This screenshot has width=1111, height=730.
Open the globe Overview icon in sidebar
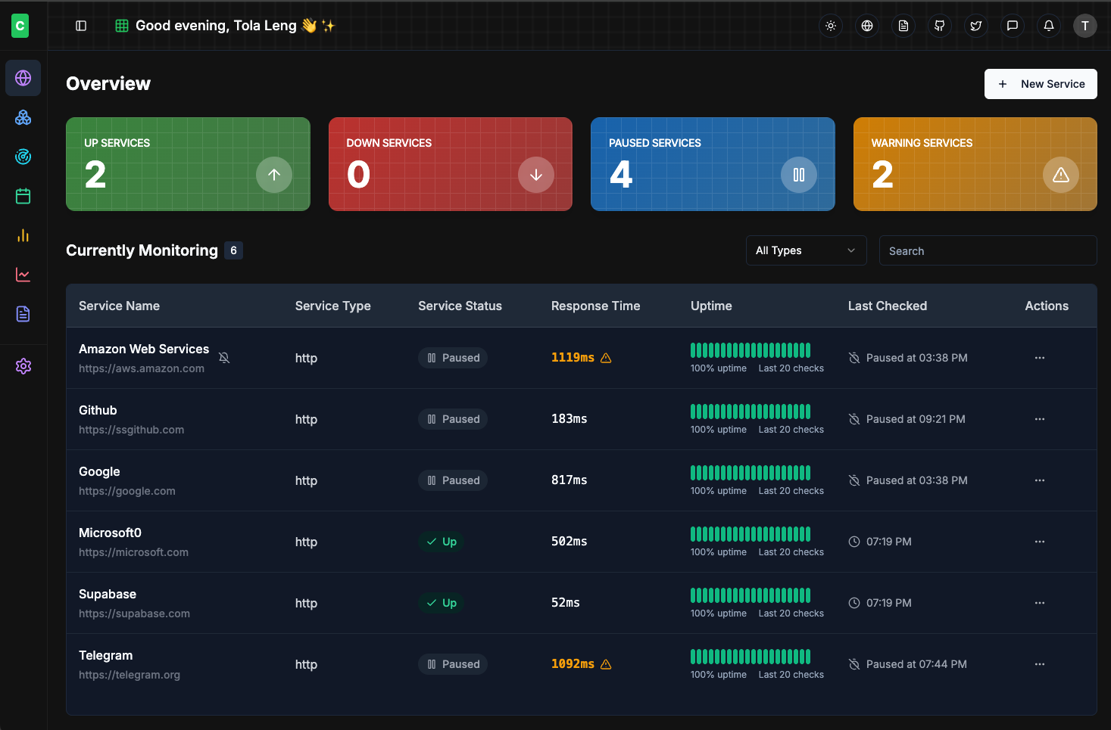(x=23, y=78)
